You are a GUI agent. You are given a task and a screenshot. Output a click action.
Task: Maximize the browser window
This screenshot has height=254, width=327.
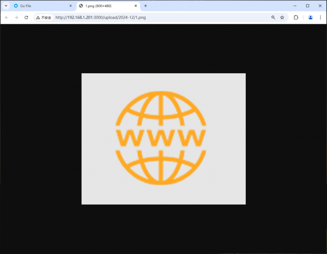click(x=307, y=6)
